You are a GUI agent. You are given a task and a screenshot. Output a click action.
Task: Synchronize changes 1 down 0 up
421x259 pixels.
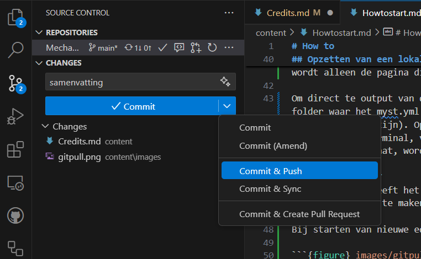coord(138,48)
